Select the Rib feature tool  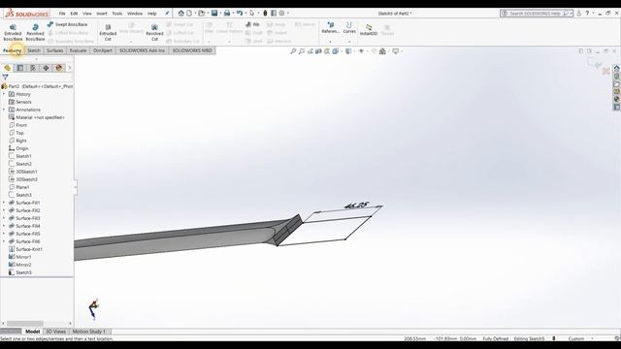[x=252, y=24]
